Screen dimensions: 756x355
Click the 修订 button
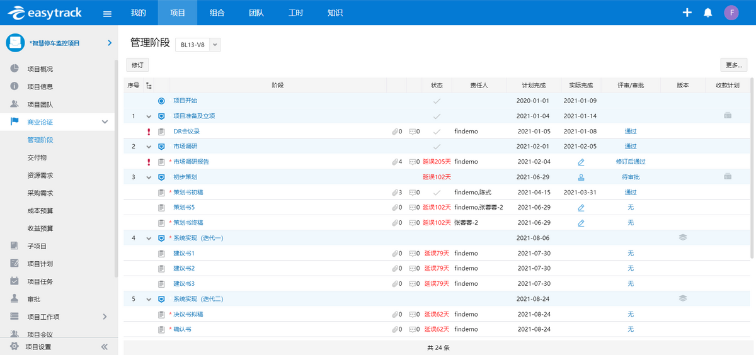coord(137,65)
